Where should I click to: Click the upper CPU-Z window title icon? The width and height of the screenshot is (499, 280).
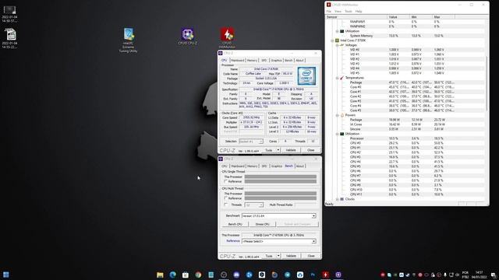[x=221, y=53]
